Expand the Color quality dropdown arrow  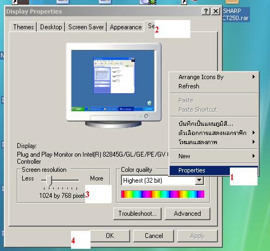click(199, 180)
